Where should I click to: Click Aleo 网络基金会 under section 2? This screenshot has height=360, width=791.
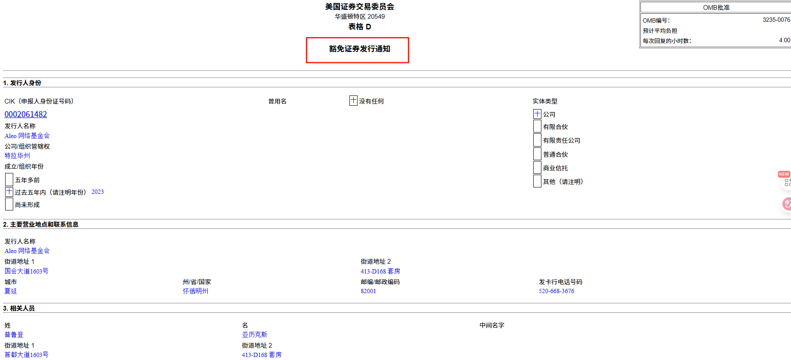[27, 251]
